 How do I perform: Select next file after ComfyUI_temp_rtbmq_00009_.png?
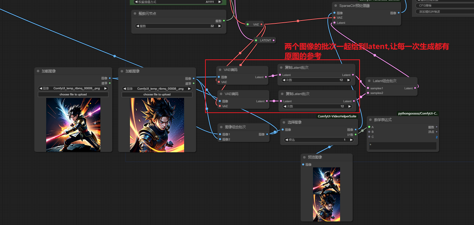pos(105,89)
